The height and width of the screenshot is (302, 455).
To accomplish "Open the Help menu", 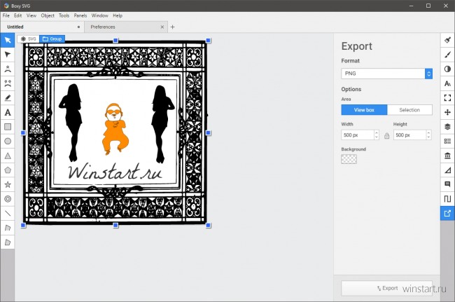I will click(118, 15).
